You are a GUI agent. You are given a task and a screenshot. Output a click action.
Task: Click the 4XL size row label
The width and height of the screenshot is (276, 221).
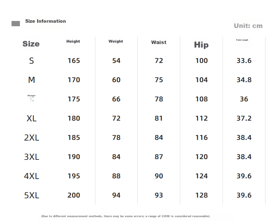point(31,176)
